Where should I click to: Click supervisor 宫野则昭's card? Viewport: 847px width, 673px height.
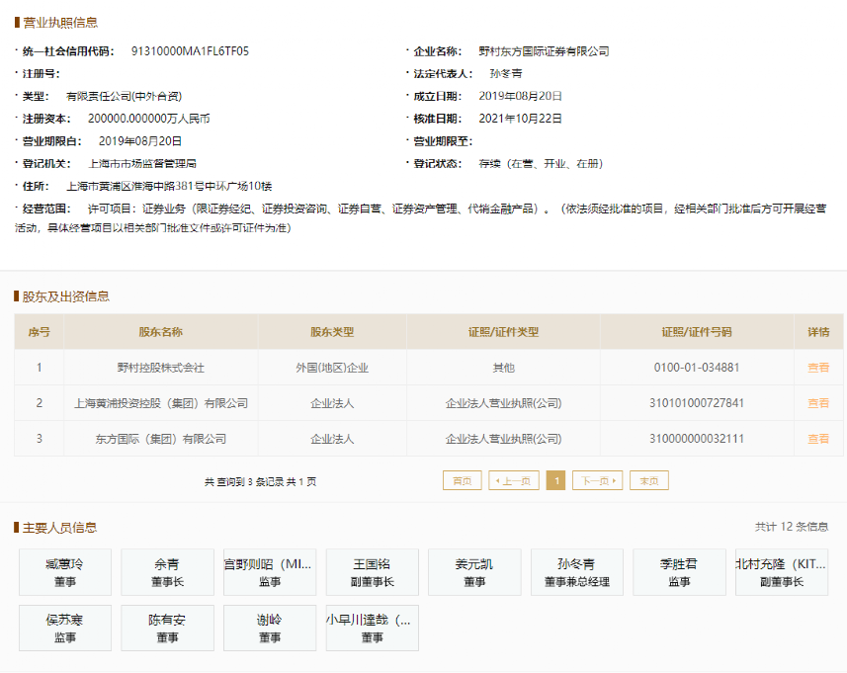coord(270,572)
